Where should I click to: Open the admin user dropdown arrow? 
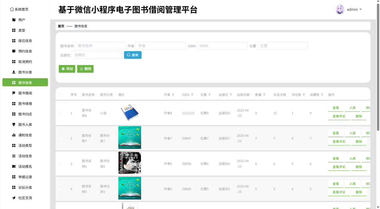tap(361, 9)
